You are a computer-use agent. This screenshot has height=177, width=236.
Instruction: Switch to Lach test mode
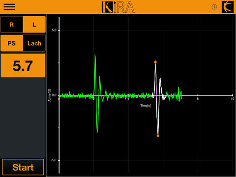point(34,43)
